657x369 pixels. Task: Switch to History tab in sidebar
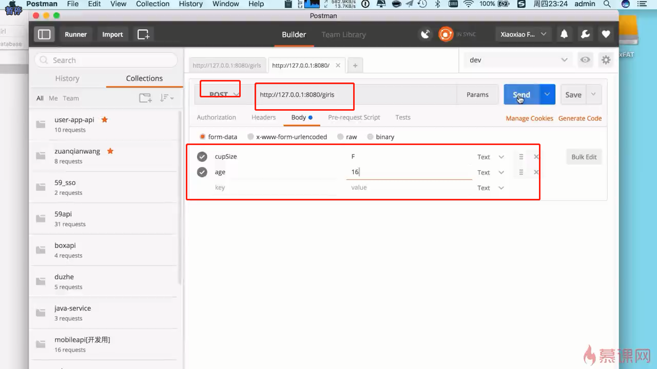(67, 78)
